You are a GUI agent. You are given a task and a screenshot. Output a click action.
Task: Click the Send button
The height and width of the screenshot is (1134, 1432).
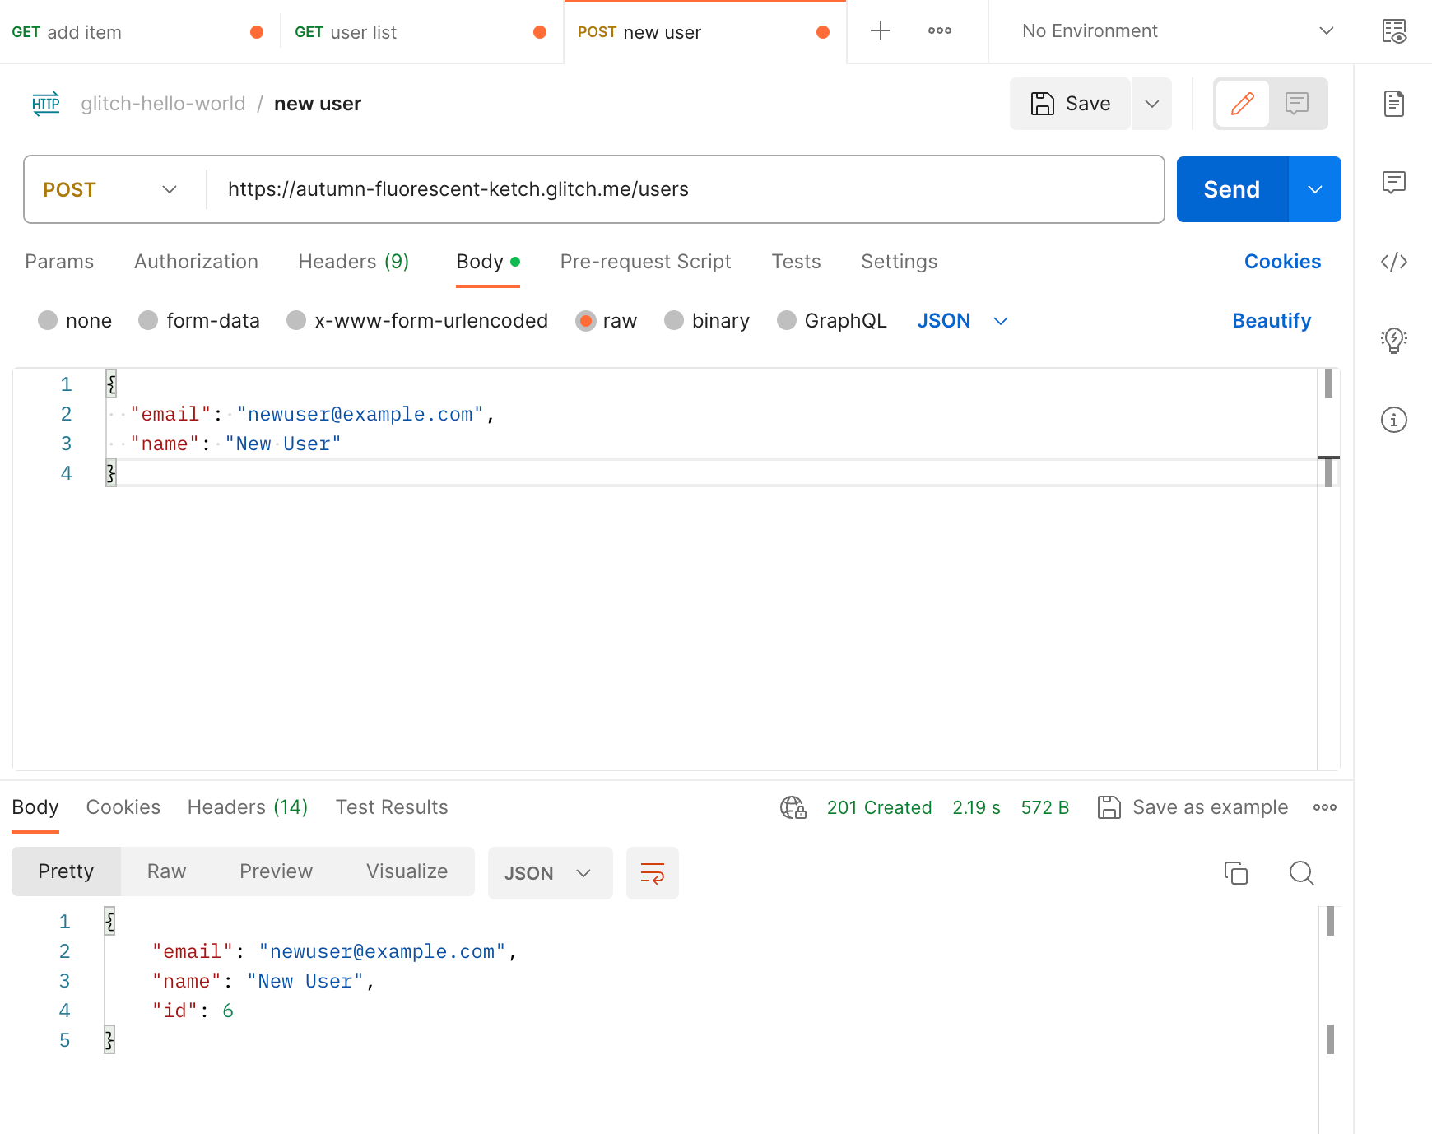click(1232, 189)
